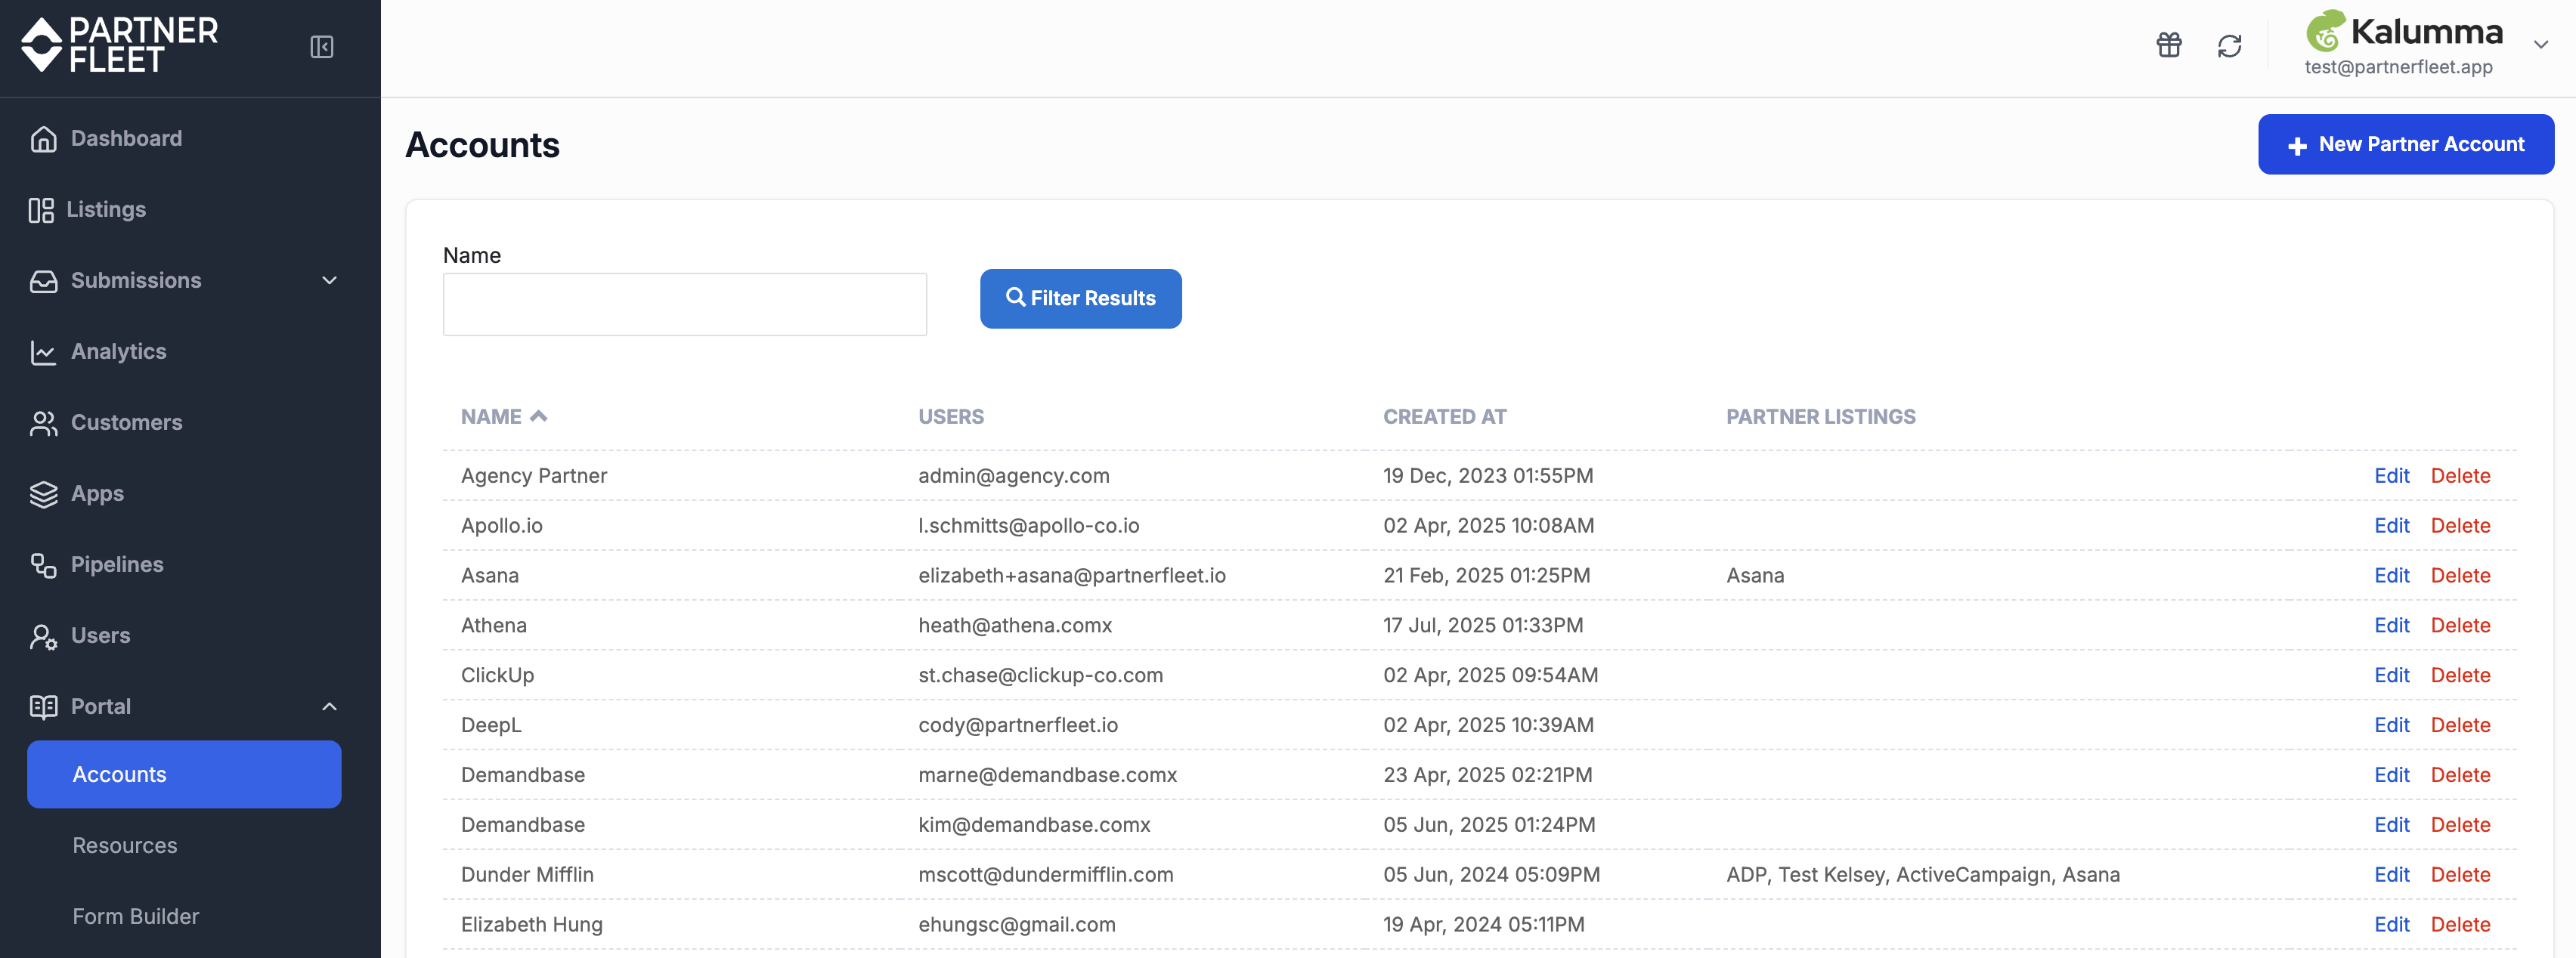Click email ehungsc@gmail.com
This screenshot has width=2576, height=958.
click(x=1016, y=925)
